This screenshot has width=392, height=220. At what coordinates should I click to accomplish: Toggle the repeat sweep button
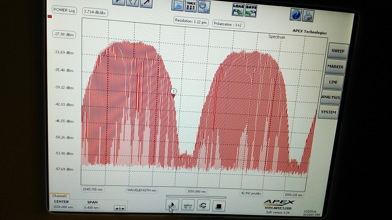(x=203, y=205)
